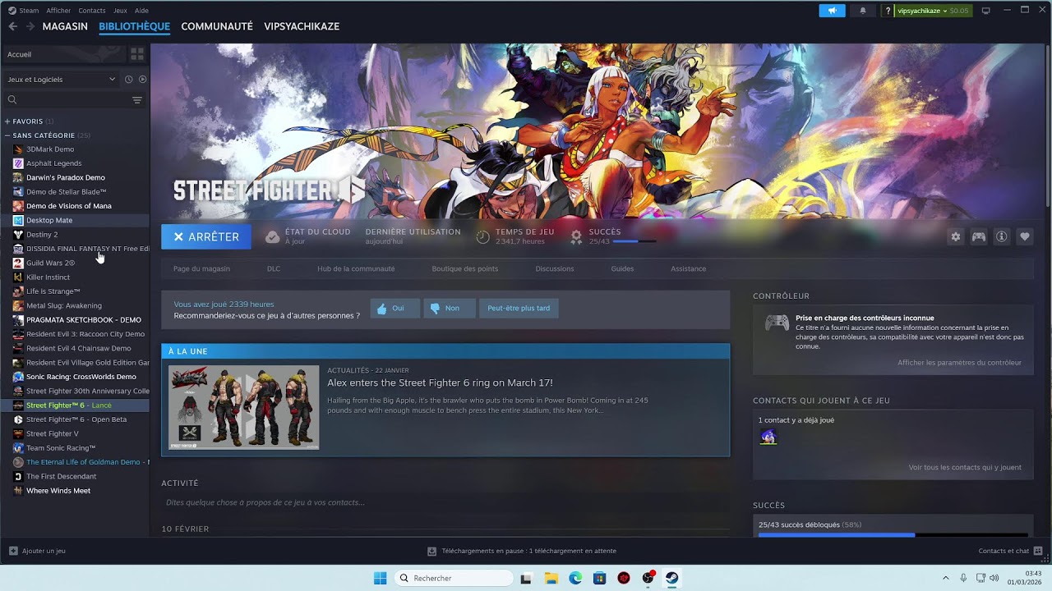The height and width of the screenshot is (591, 1052).
Task: Open Boutique des points
Action: (464, 268)
